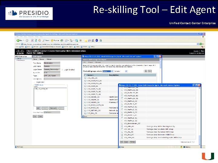The image size is (218, 163).
Task: Click the Mail envelope icon in toolbar
Action: pyautogui.click(x=66, y=40)
